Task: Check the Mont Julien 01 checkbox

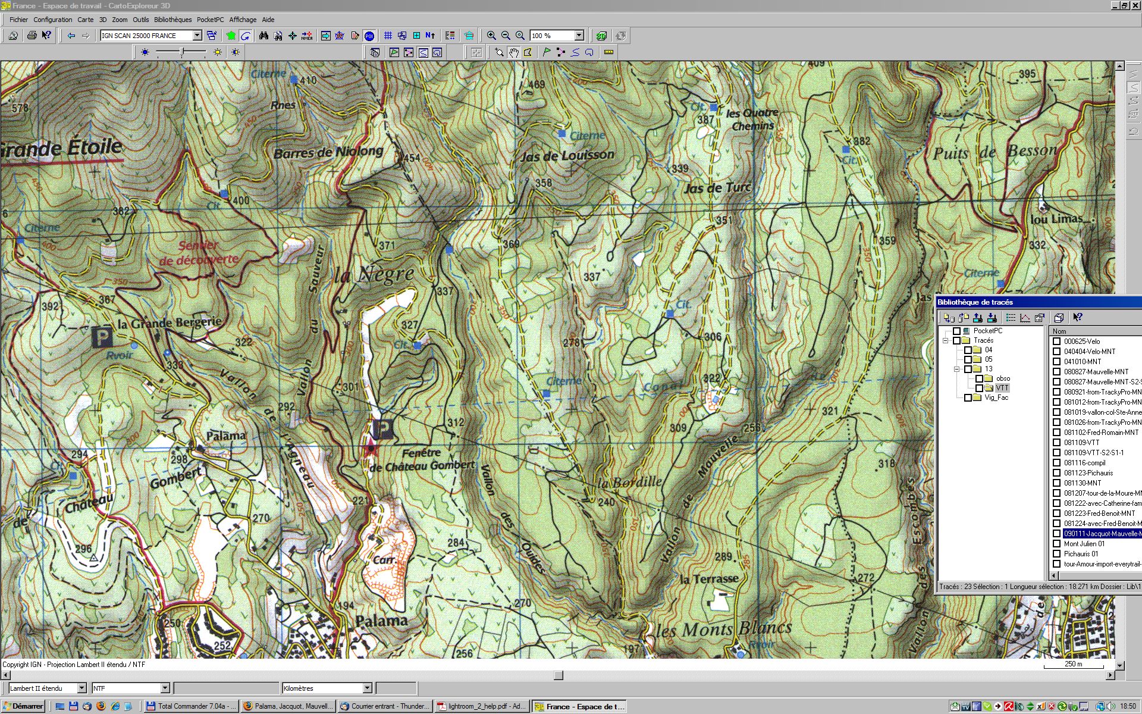Action: point(1057,544)
